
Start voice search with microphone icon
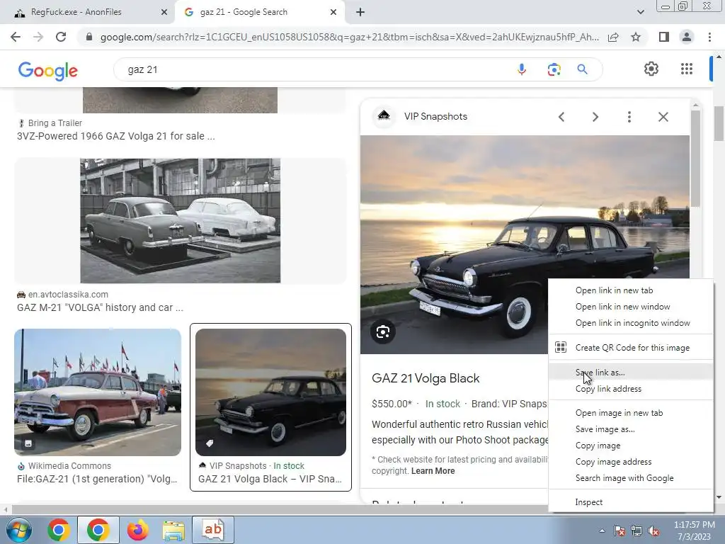tap(522, 69)
